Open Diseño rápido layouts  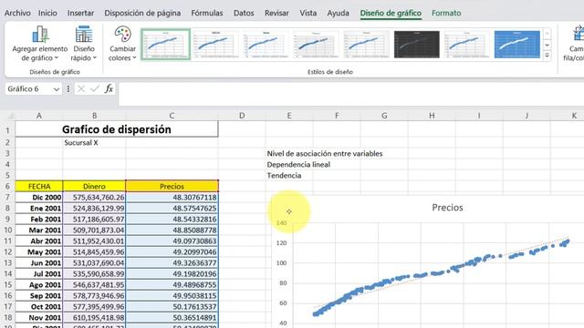tap(84, 44)
